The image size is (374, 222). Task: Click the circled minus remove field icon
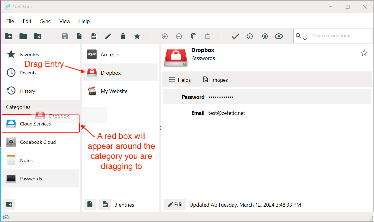point(179,36)
